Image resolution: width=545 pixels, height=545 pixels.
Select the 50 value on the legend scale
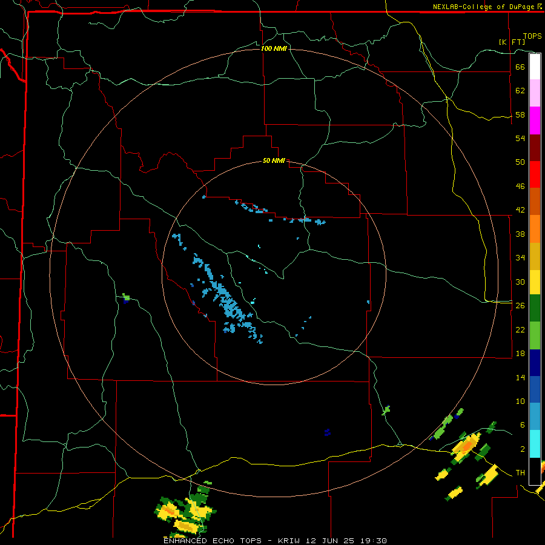520,162
